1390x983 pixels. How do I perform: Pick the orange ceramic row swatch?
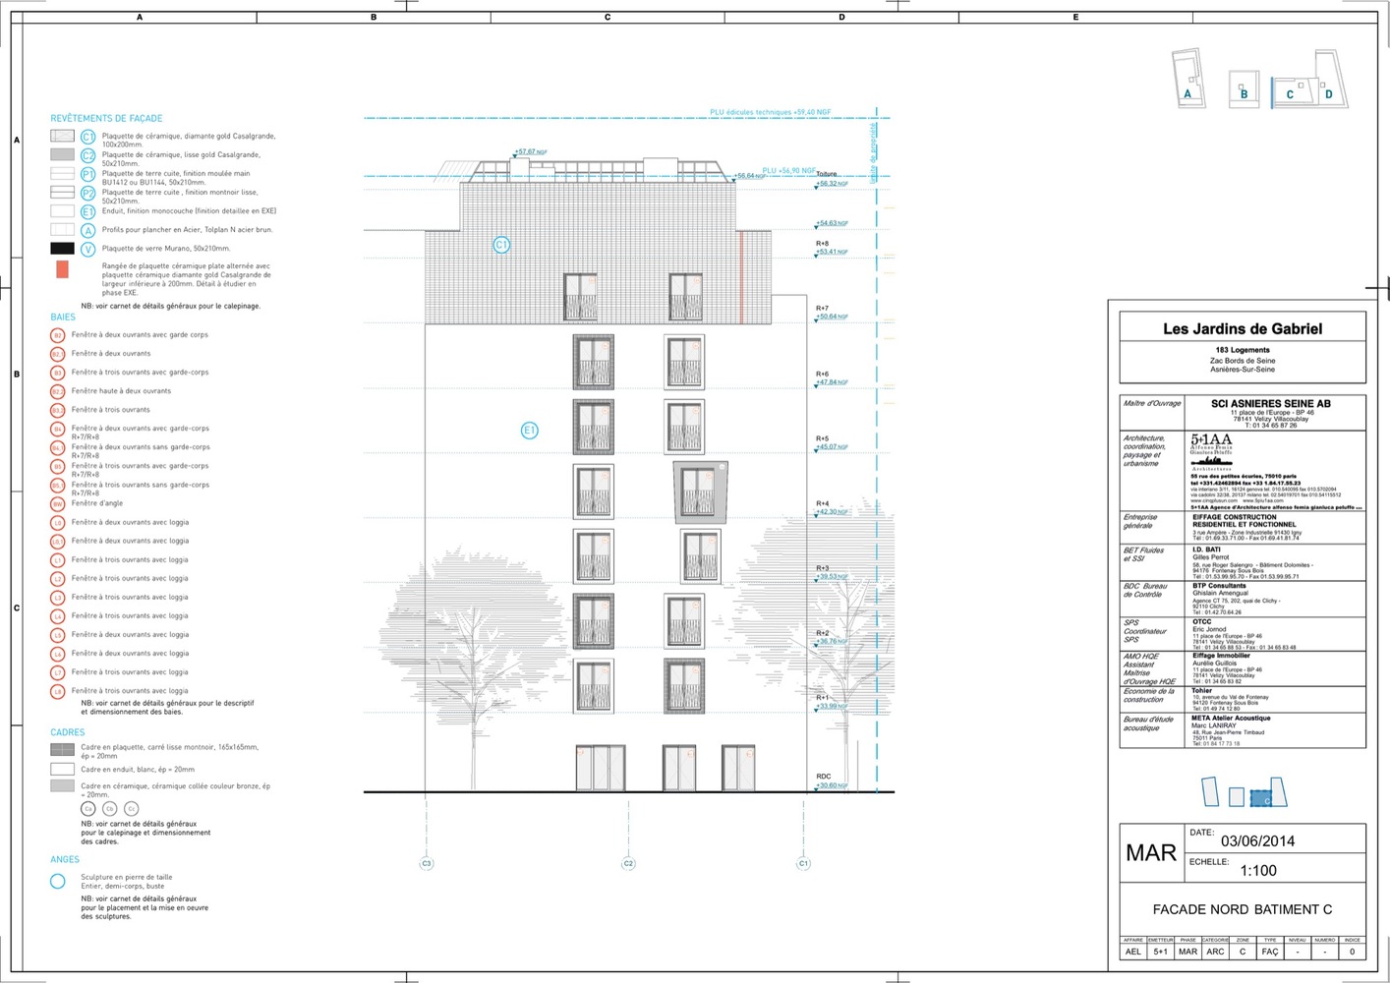62,269
